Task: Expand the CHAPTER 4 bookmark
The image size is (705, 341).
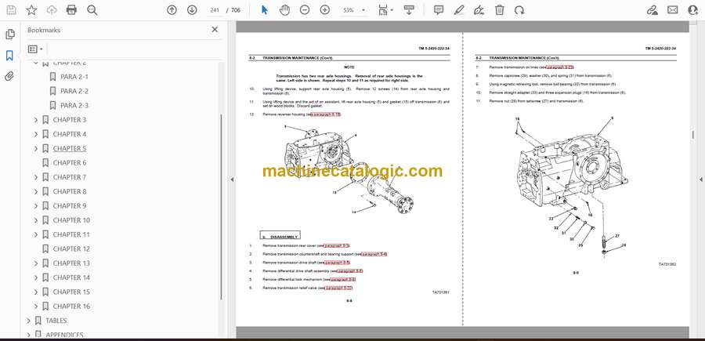Action: click(36, 134)
